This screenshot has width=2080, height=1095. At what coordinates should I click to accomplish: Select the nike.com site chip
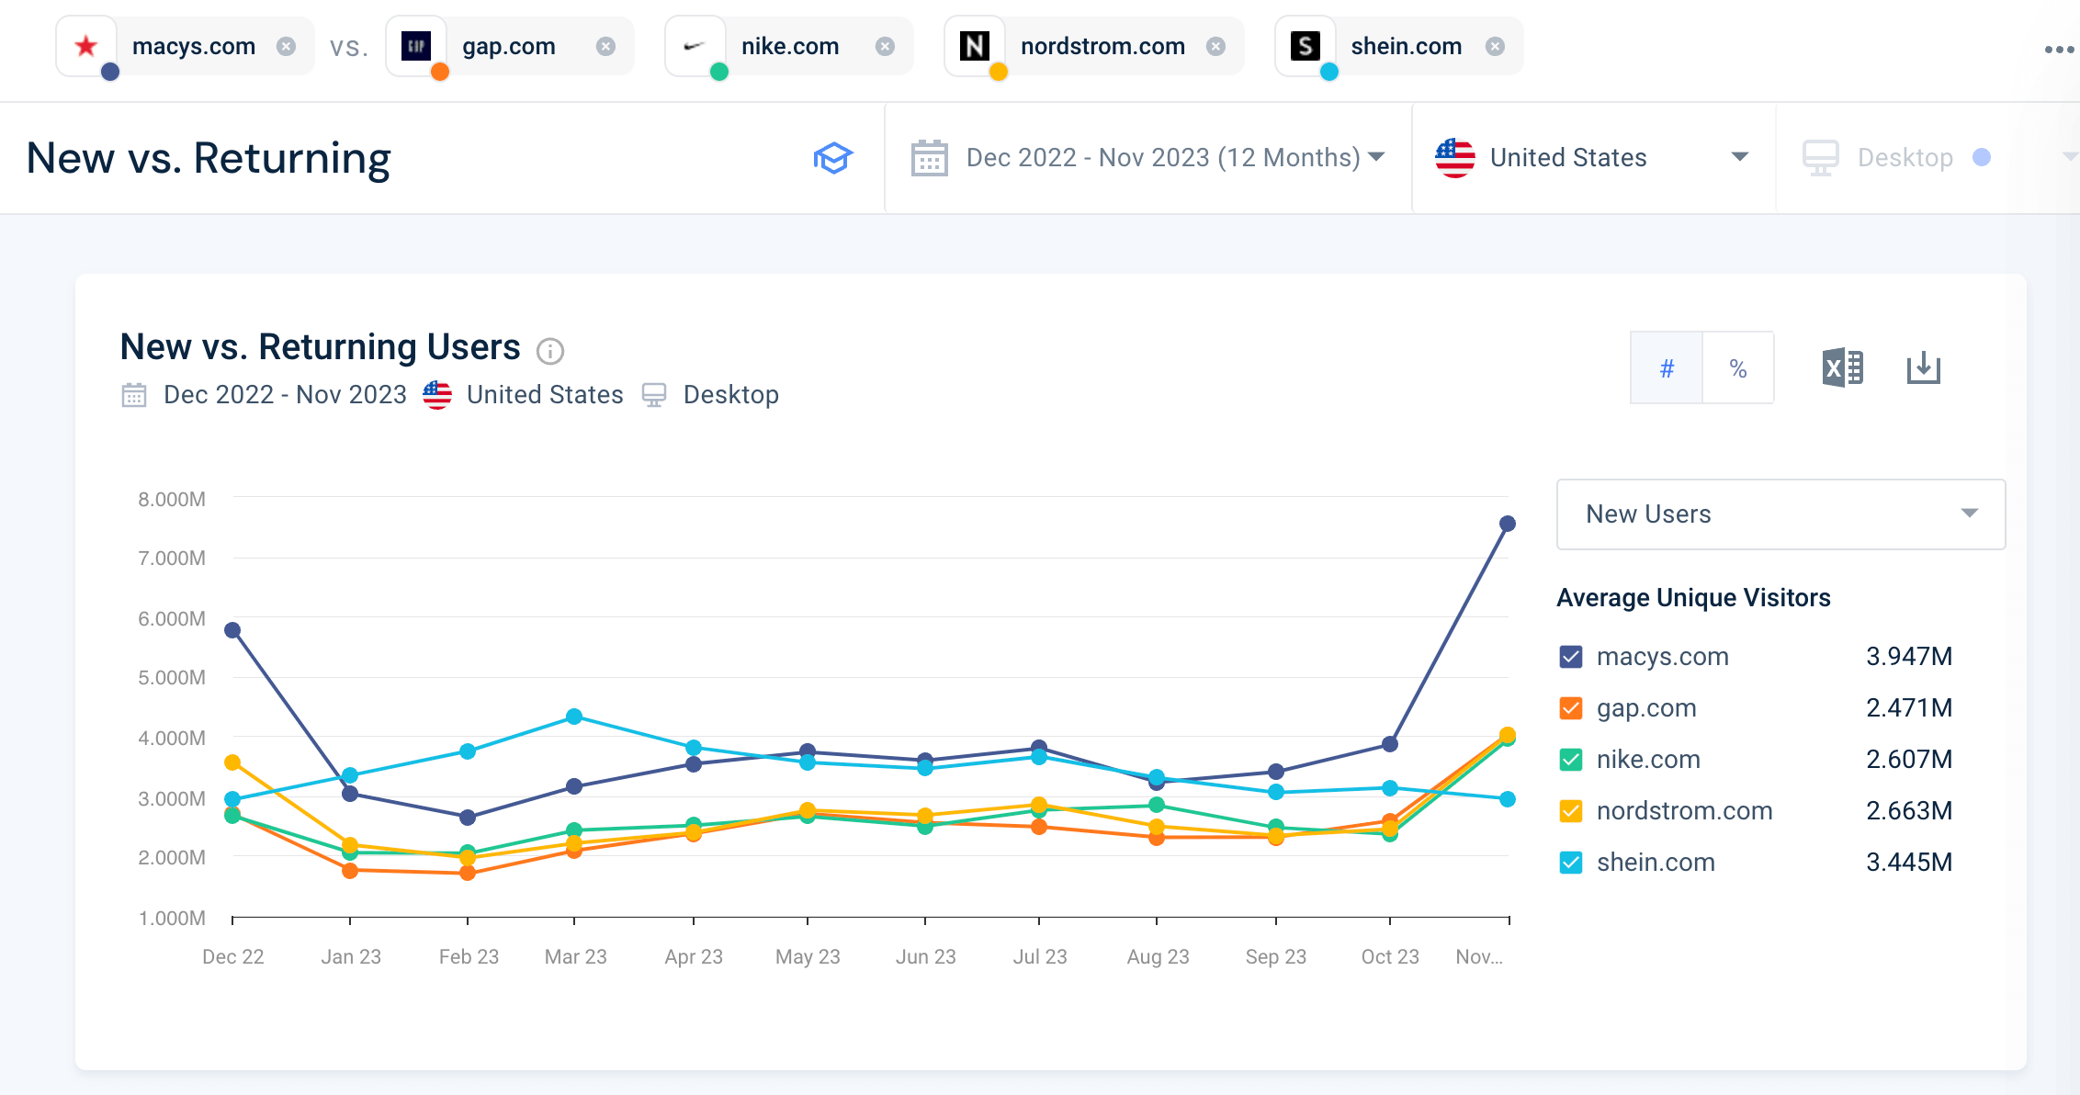(790, 46)
